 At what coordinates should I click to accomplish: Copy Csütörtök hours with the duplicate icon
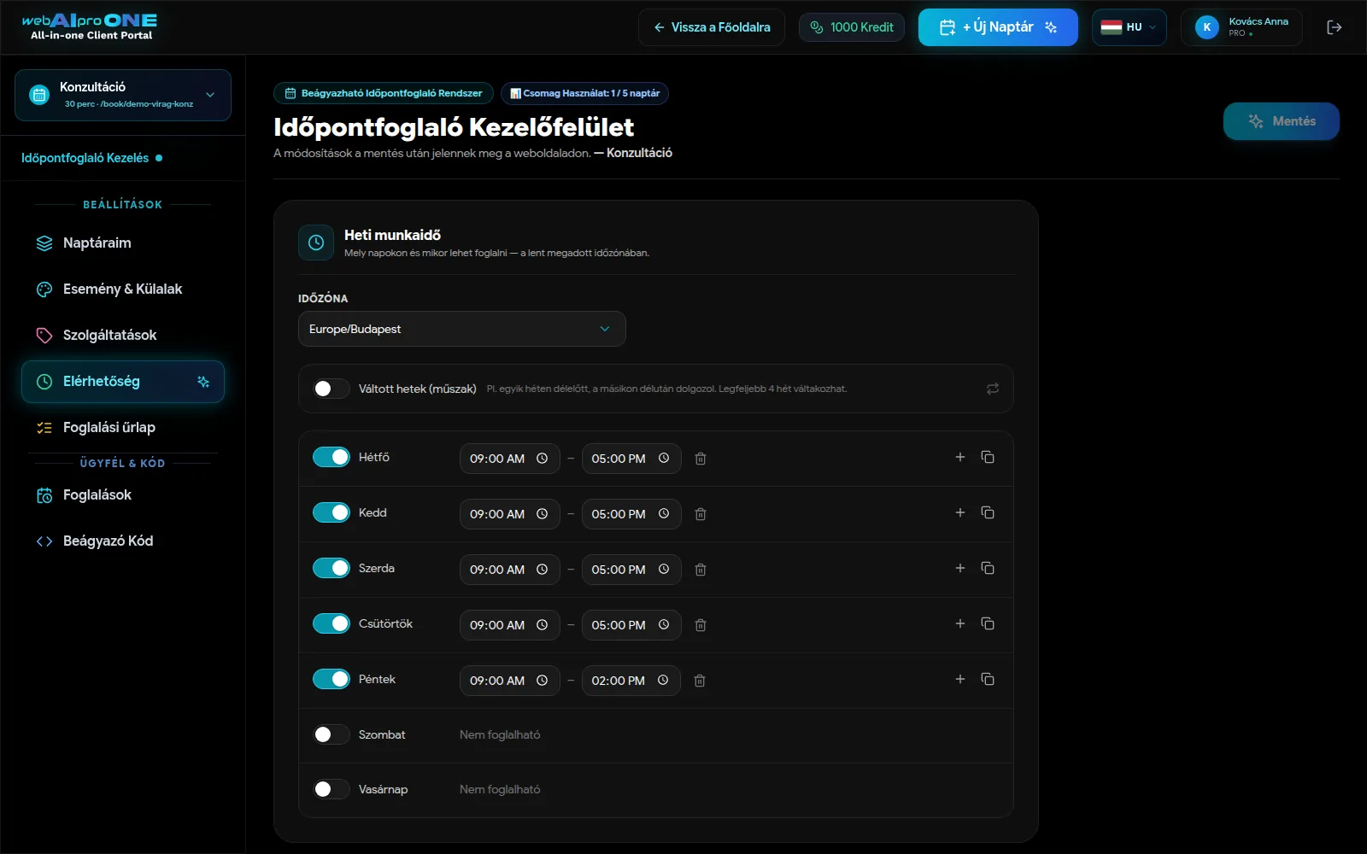pos(988,623)
